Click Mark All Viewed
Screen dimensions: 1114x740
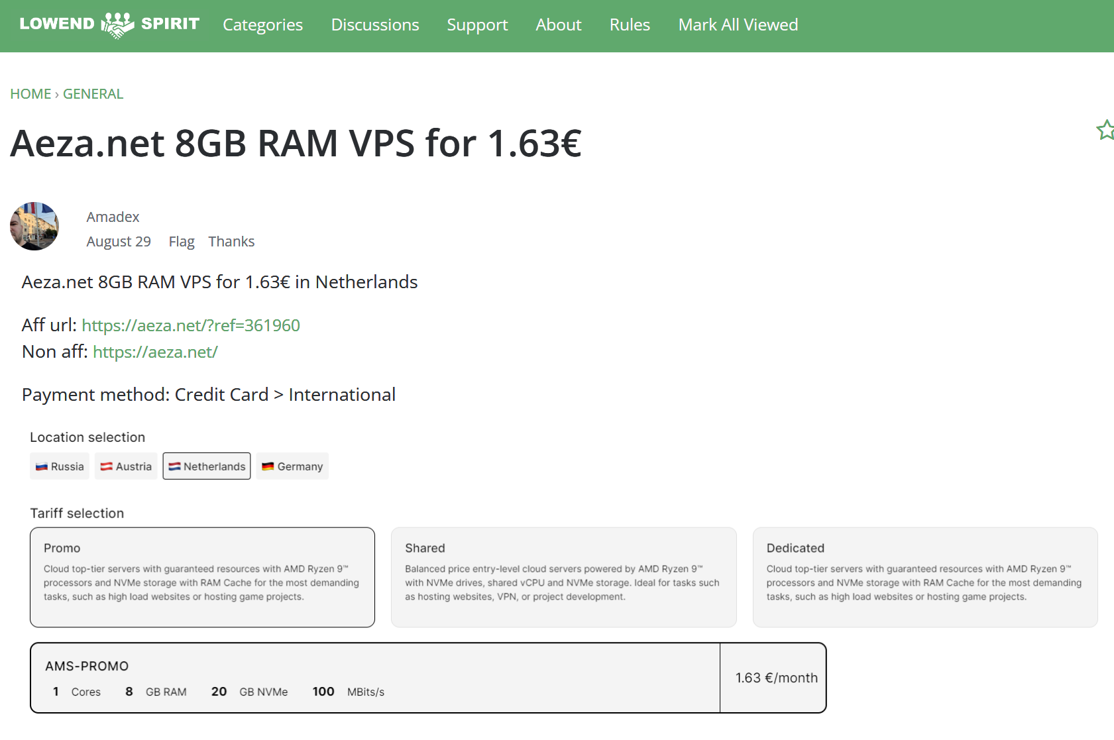[x=738, y=25]
